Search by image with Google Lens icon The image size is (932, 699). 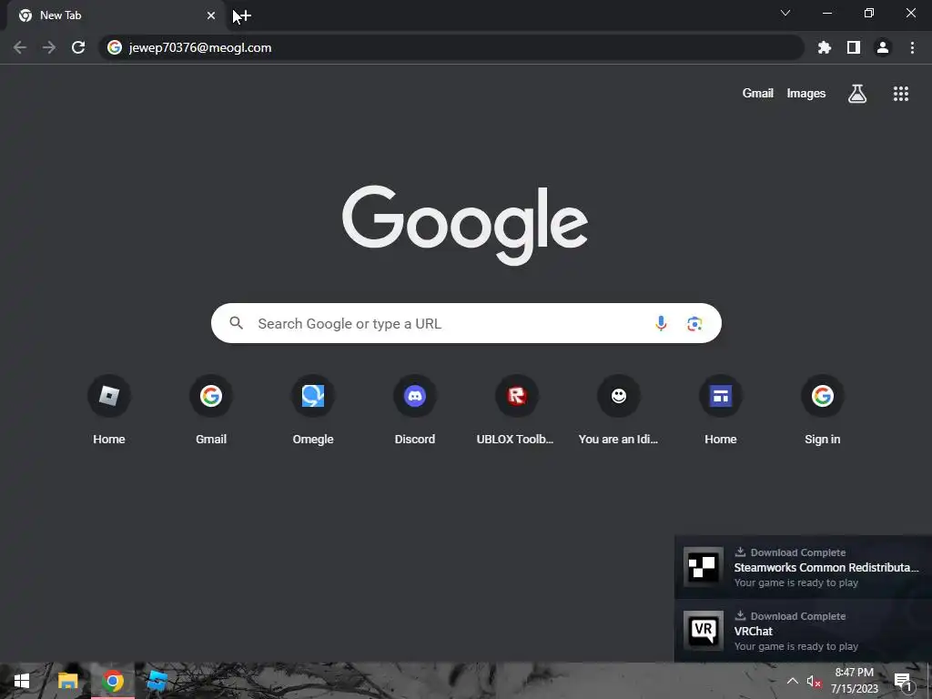[x=694, y=323]
